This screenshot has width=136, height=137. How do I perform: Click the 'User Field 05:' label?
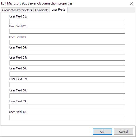point(18,58)
